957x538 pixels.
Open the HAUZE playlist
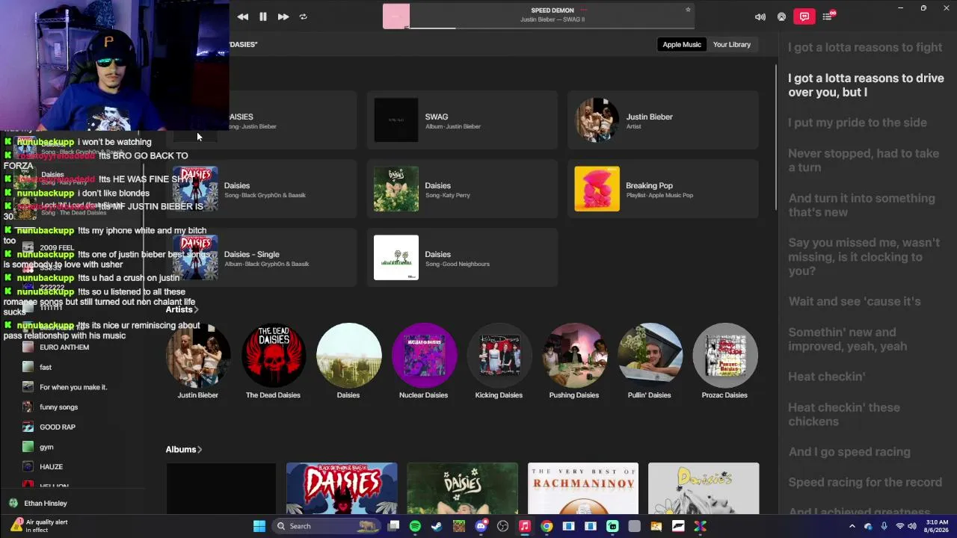(x=51, y=467)
